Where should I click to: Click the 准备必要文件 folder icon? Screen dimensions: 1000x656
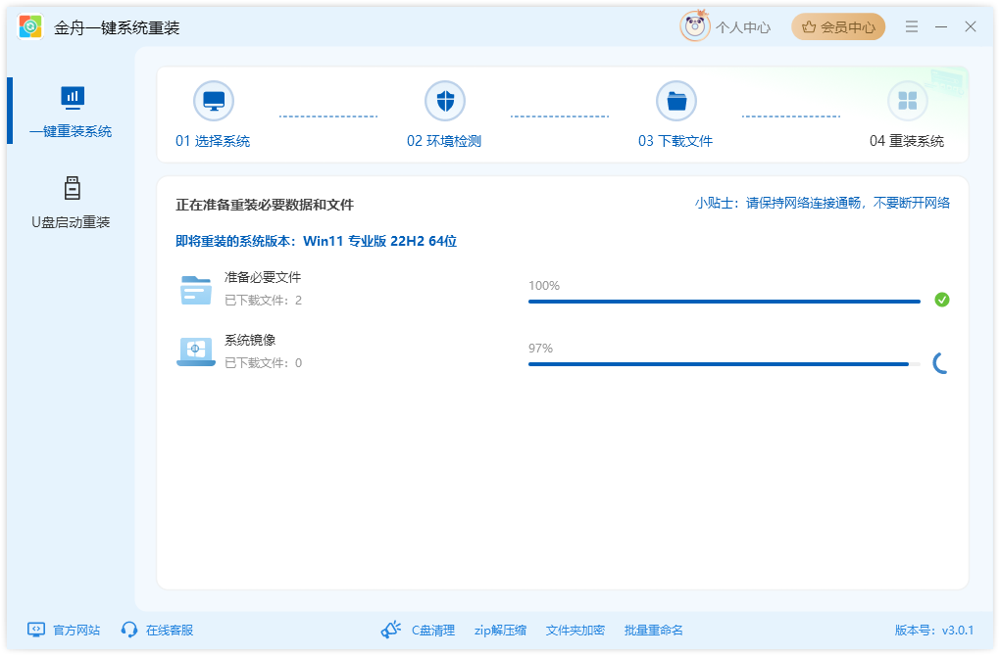click(196, 290)
